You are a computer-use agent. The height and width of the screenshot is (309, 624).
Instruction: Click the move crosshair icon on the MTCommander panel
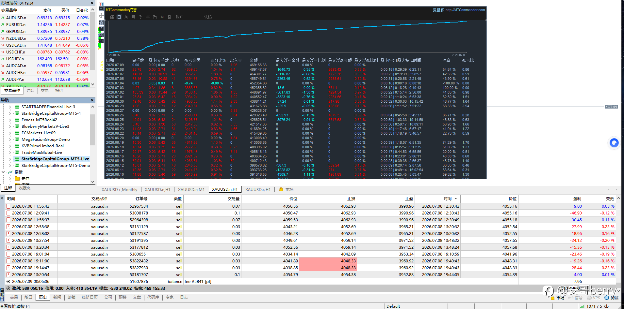pos(101,16)
